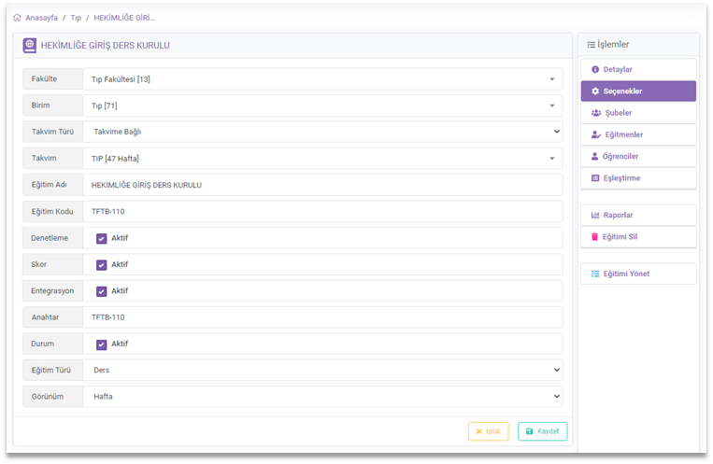This screenshot has height=464, width=713.
Task: Uncheck the Denetleme Aktif checkbox
Action: [101, 238]
